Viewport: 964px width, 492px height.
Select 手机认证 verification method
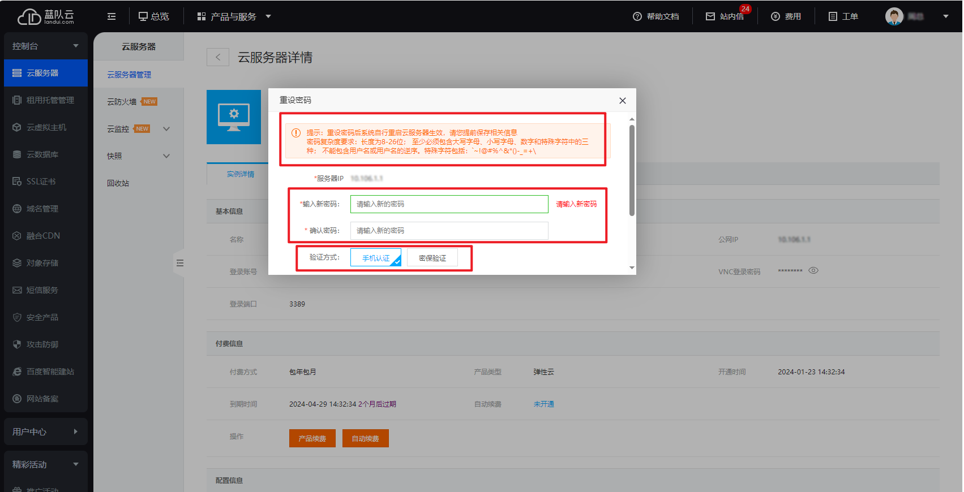click(376, 258)
